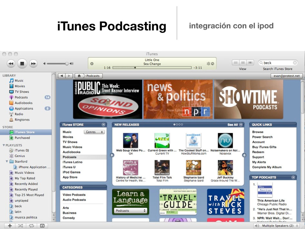The height and width of the screenshot is (229, 305).
Task: Open the iTunes DJ playlist
Action: pos(21,150)
